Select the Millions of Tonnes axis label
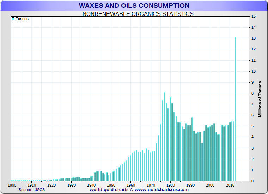The height and width of the screenshot is (194, 268). [260, 99]
